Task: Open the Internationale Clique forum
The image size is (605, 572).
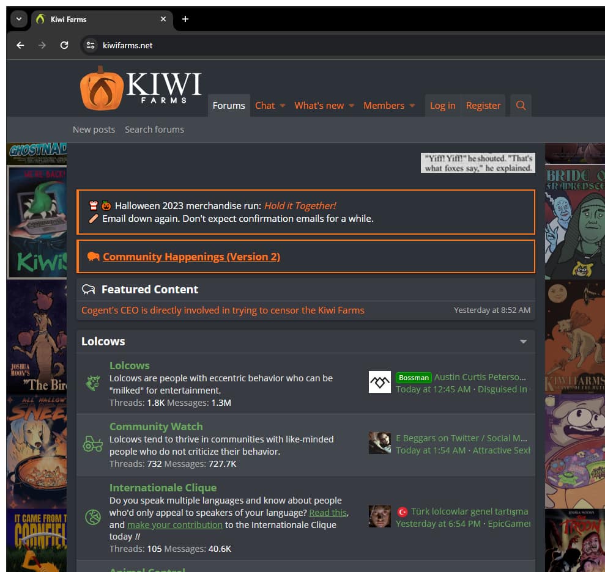Action: click(x=163, y=488)
